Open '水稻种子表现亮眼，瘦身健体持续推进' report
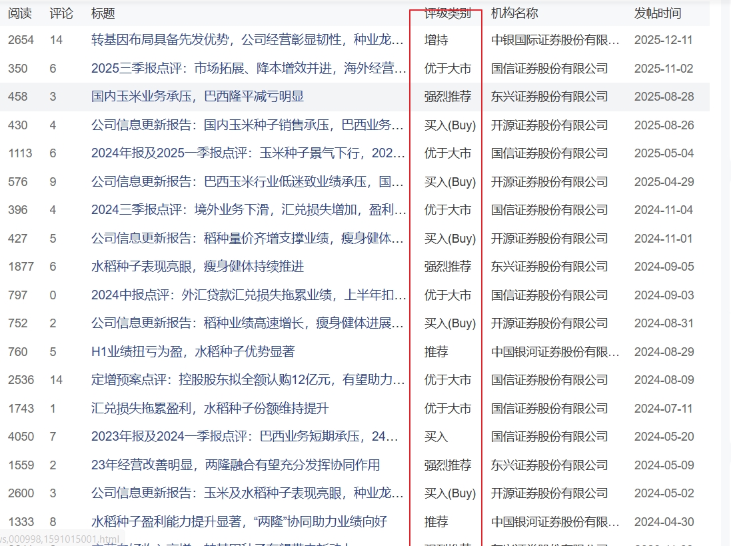This screenshot has height=546, width=731. (197, 267)
